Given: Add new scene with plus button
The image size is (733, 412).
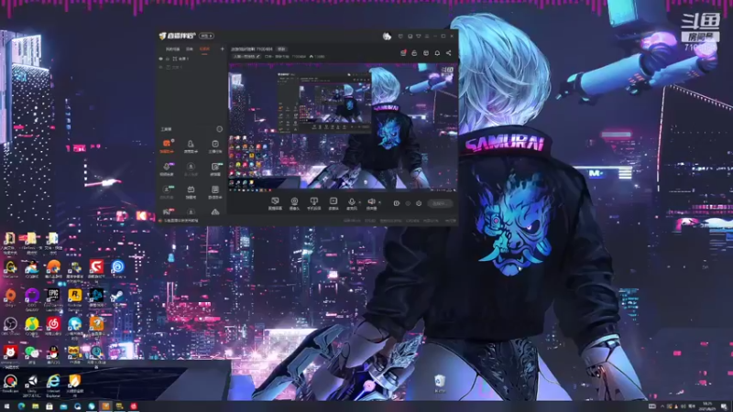Looking at the screenshot, I should tap(222, 49).
